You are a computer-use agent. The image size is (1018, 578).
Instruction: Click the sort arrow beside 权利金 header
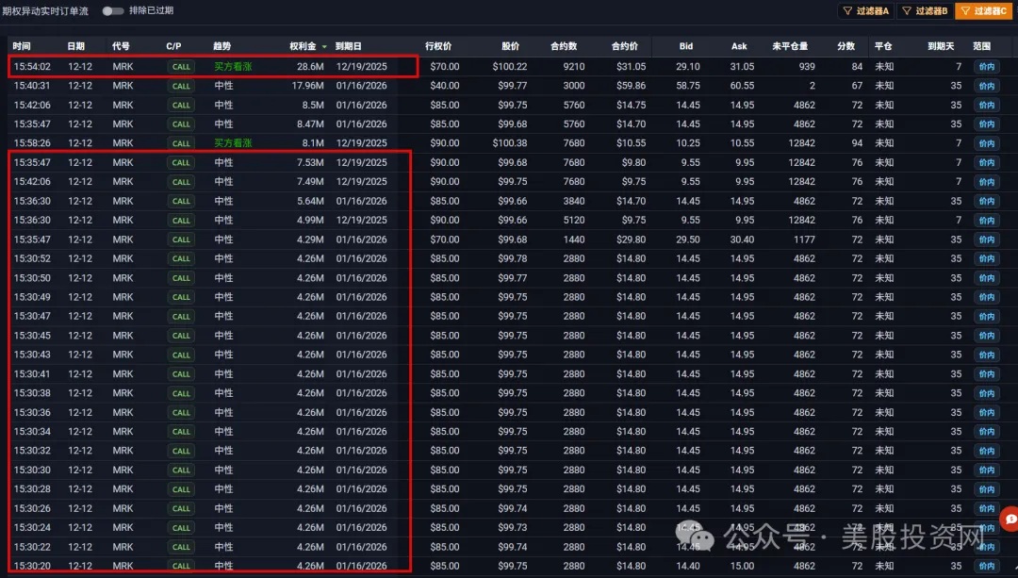tap(325, 46)
